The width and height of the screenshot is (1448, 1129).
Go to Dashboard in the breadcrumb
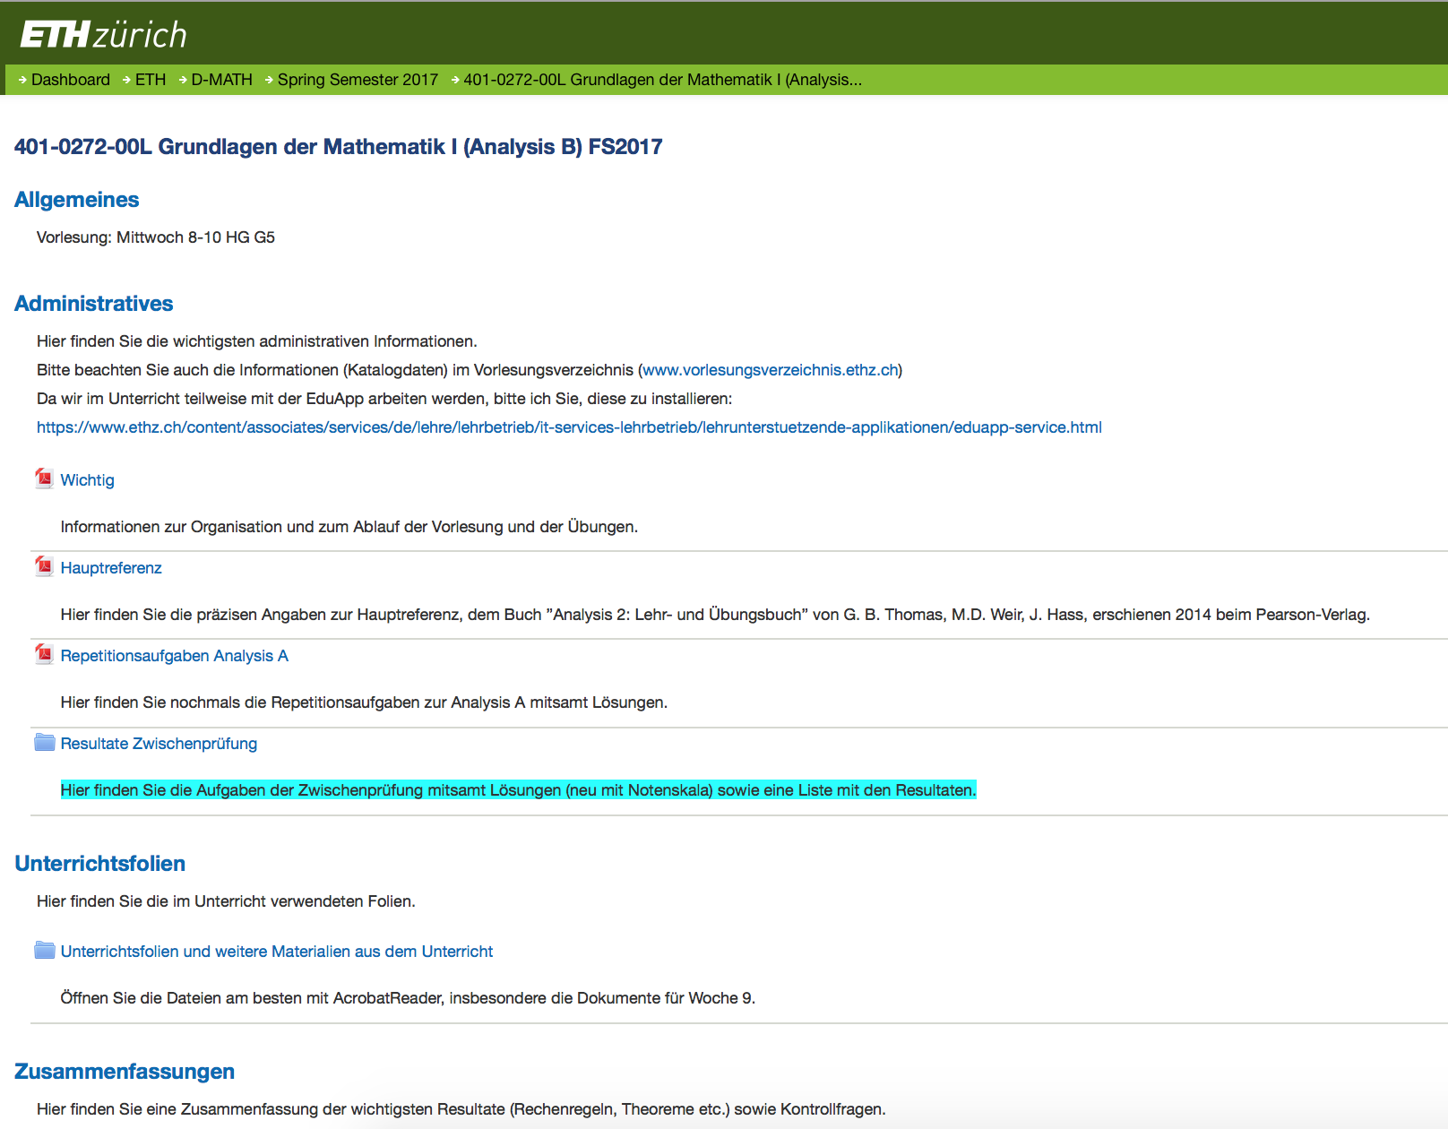[70, 80]
